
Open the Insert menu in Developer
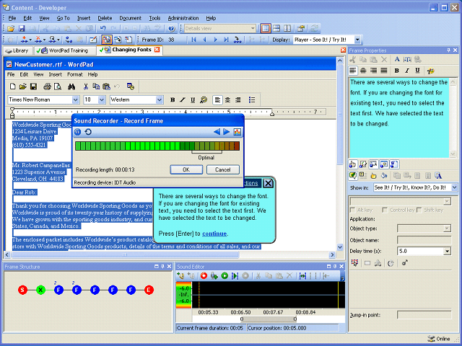(x=84, y=18)
